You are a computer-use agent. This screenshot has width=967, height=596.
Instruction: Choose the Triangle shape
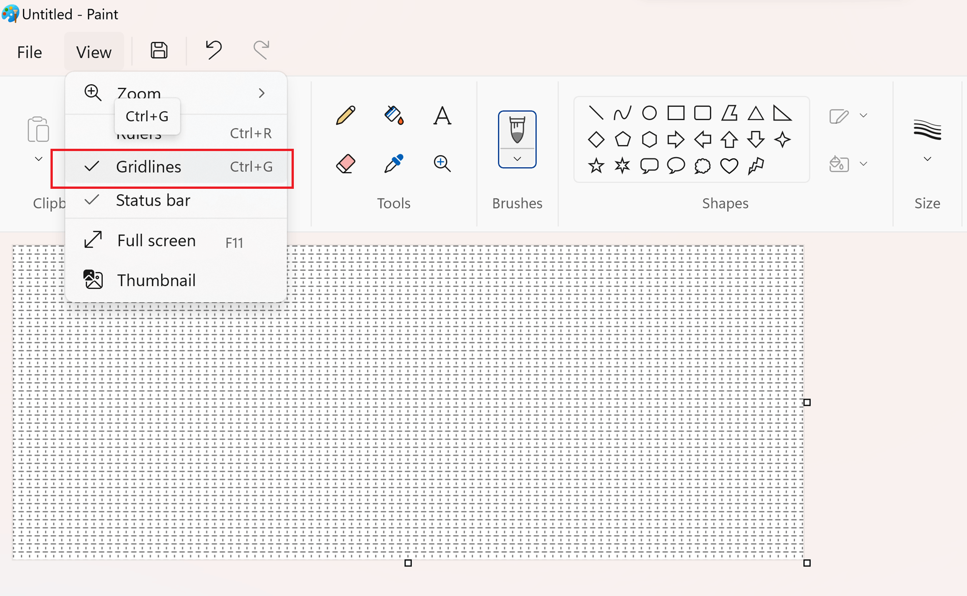pyautogui.click(x=755, y=113)
